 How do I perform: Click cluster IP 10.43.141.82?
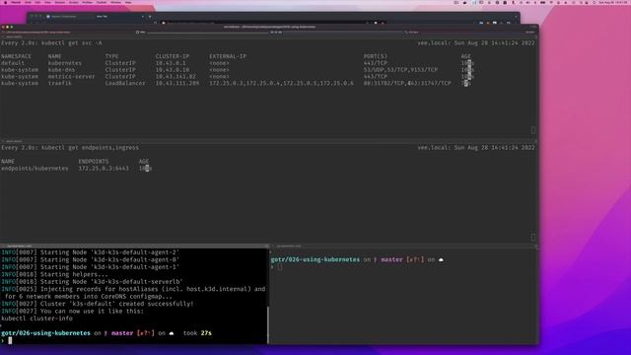point(175,77)
